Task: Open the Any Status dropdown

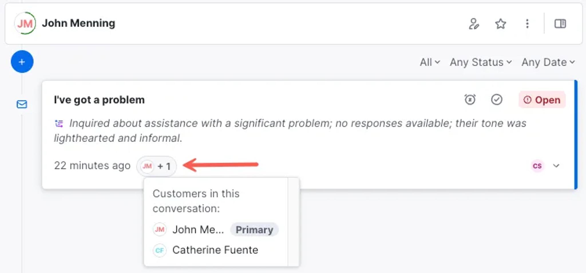Action: (481, 62)
